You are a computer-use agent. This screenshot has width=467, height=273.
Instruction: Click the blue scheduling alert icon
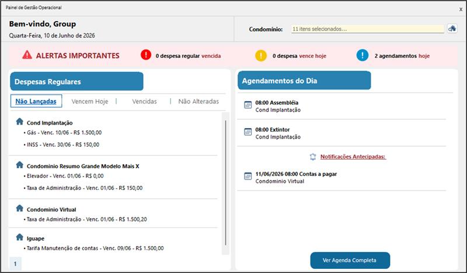tap(363, 55)
